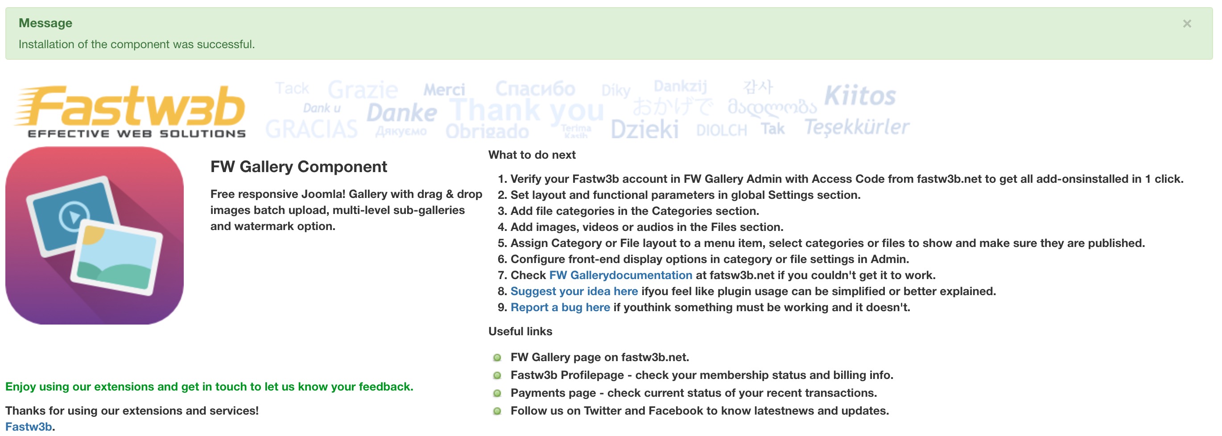This screenshot has height=436, width=1222.
Task: Click the green Enjoy using our extensions text
Action: pyautogui.click(x=209, y=387)
